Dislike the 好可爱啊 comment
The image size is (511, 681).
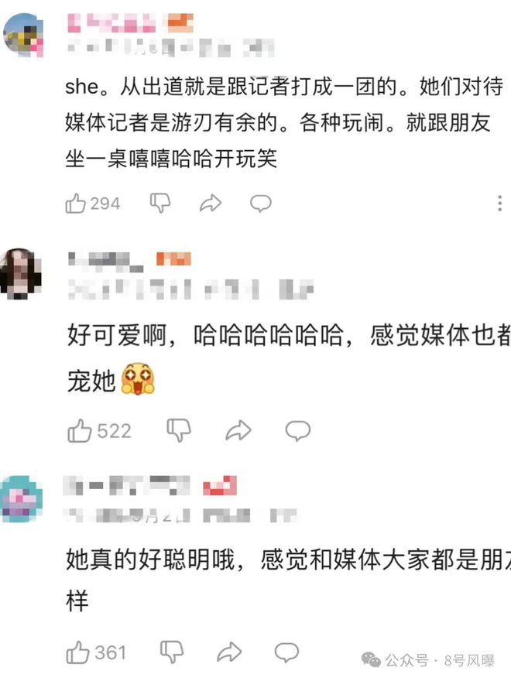179,431
